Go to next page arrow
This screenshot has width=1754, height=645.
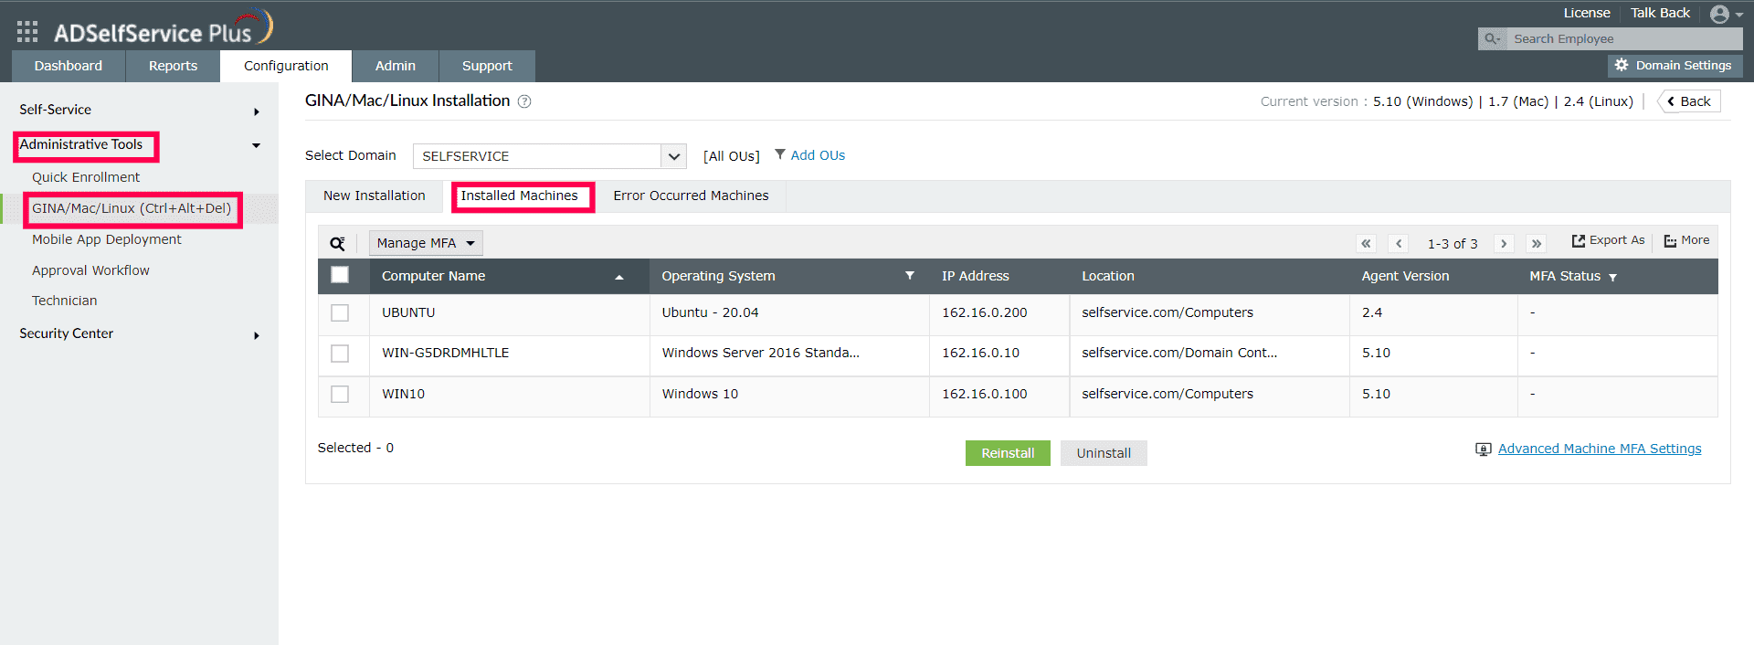point(1504,243)
